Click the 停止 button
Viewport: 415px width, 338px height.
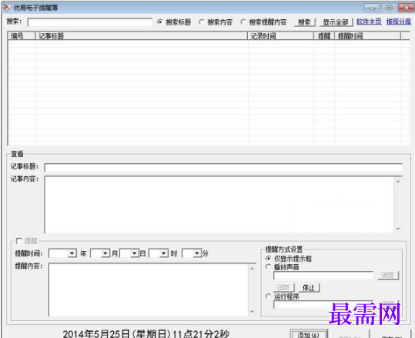[309, 287]
